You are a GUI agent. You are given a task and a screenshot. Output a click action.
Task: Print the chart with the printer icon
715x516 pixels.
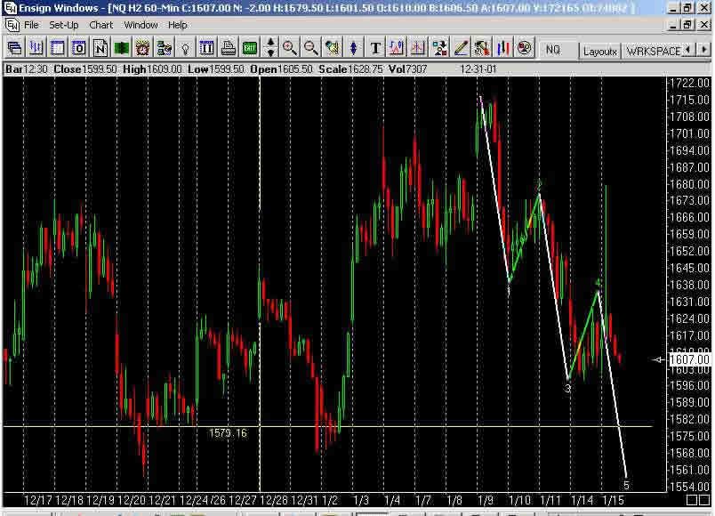(x=229, y=48)
